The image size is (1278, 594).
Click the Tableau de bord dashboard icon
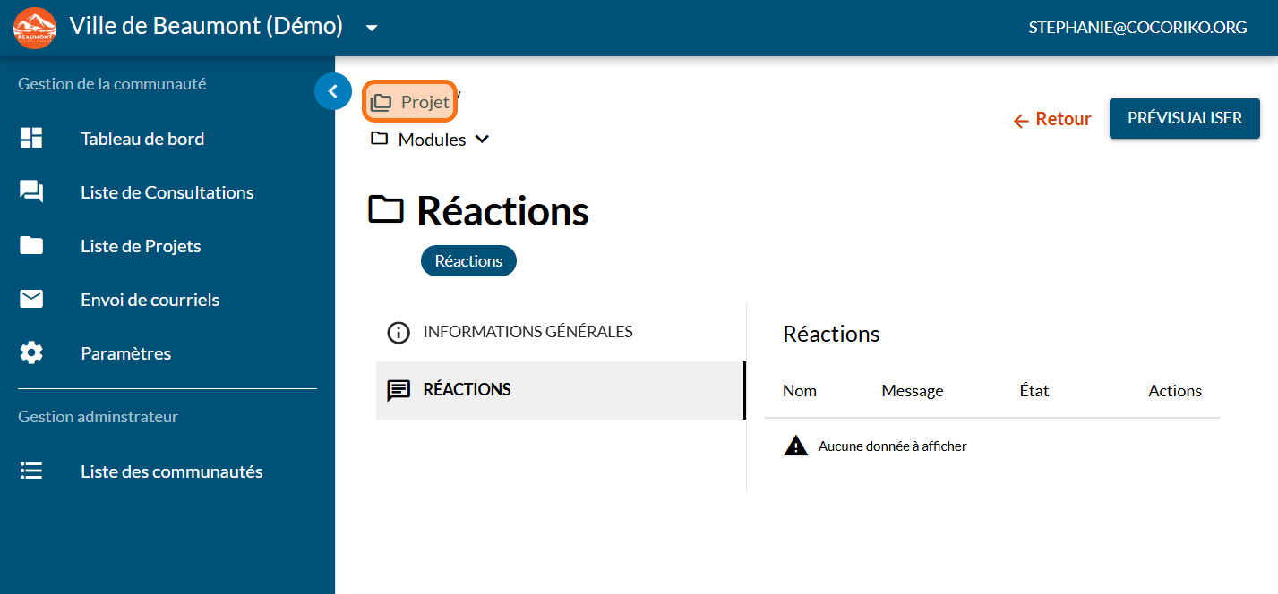tap(31, 139)
